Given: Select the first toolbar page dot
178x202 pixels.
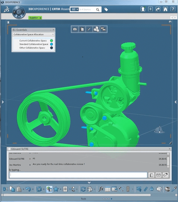Looking at the screenshot, I should pyautogui.click(x=103, y=199).
